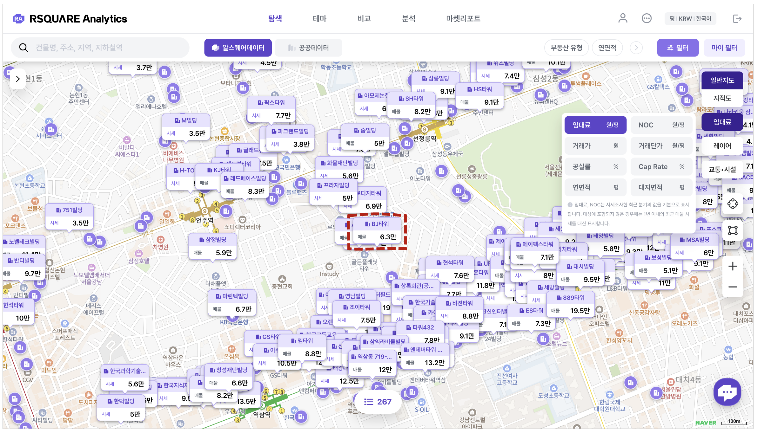The width and height of the screenshot is (757, 433).
Task: Select the Cap Rate metric option
Action: (661, 167)
